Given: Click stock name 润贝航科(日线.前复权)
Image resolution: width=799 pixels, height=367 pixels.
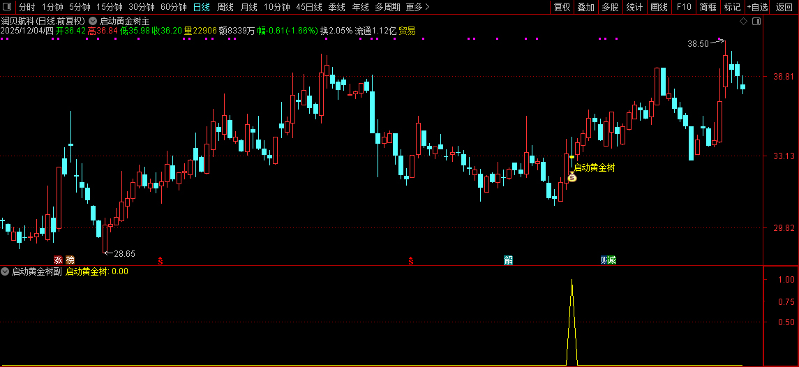Looking at the screenshot, I should point(43,22).
